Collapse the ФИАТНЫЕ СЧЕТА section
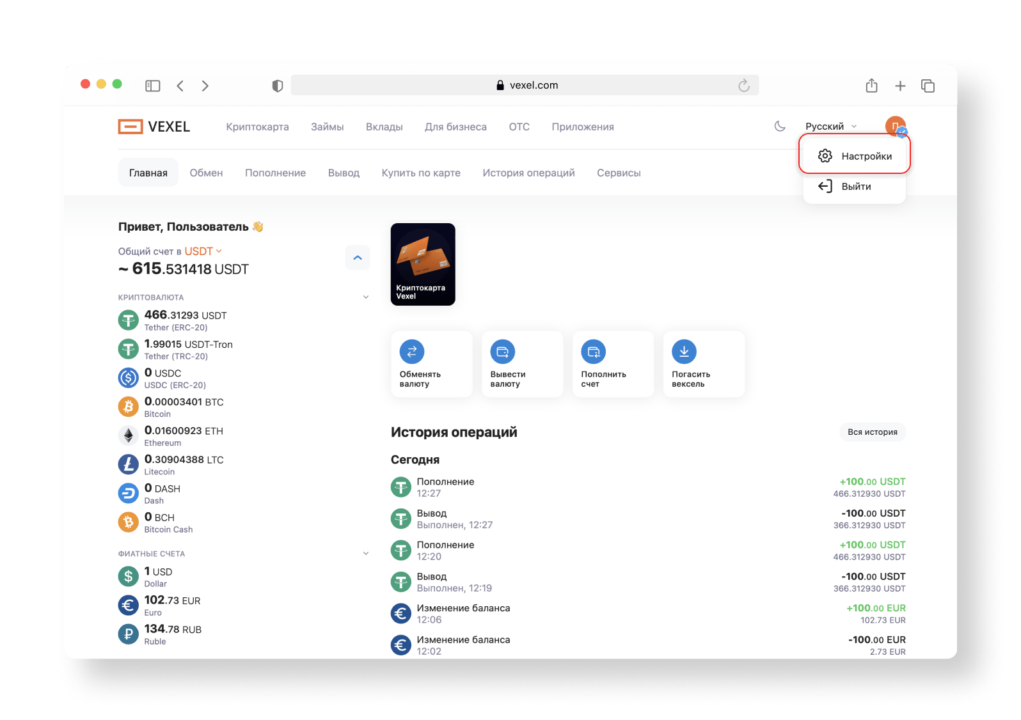This screenshot has width=1021, height=720. point(366,554)
